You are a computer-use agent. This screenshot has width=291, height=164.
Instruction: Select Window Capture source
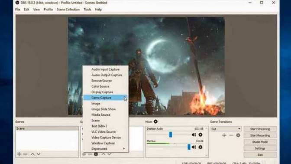[105, 143]
